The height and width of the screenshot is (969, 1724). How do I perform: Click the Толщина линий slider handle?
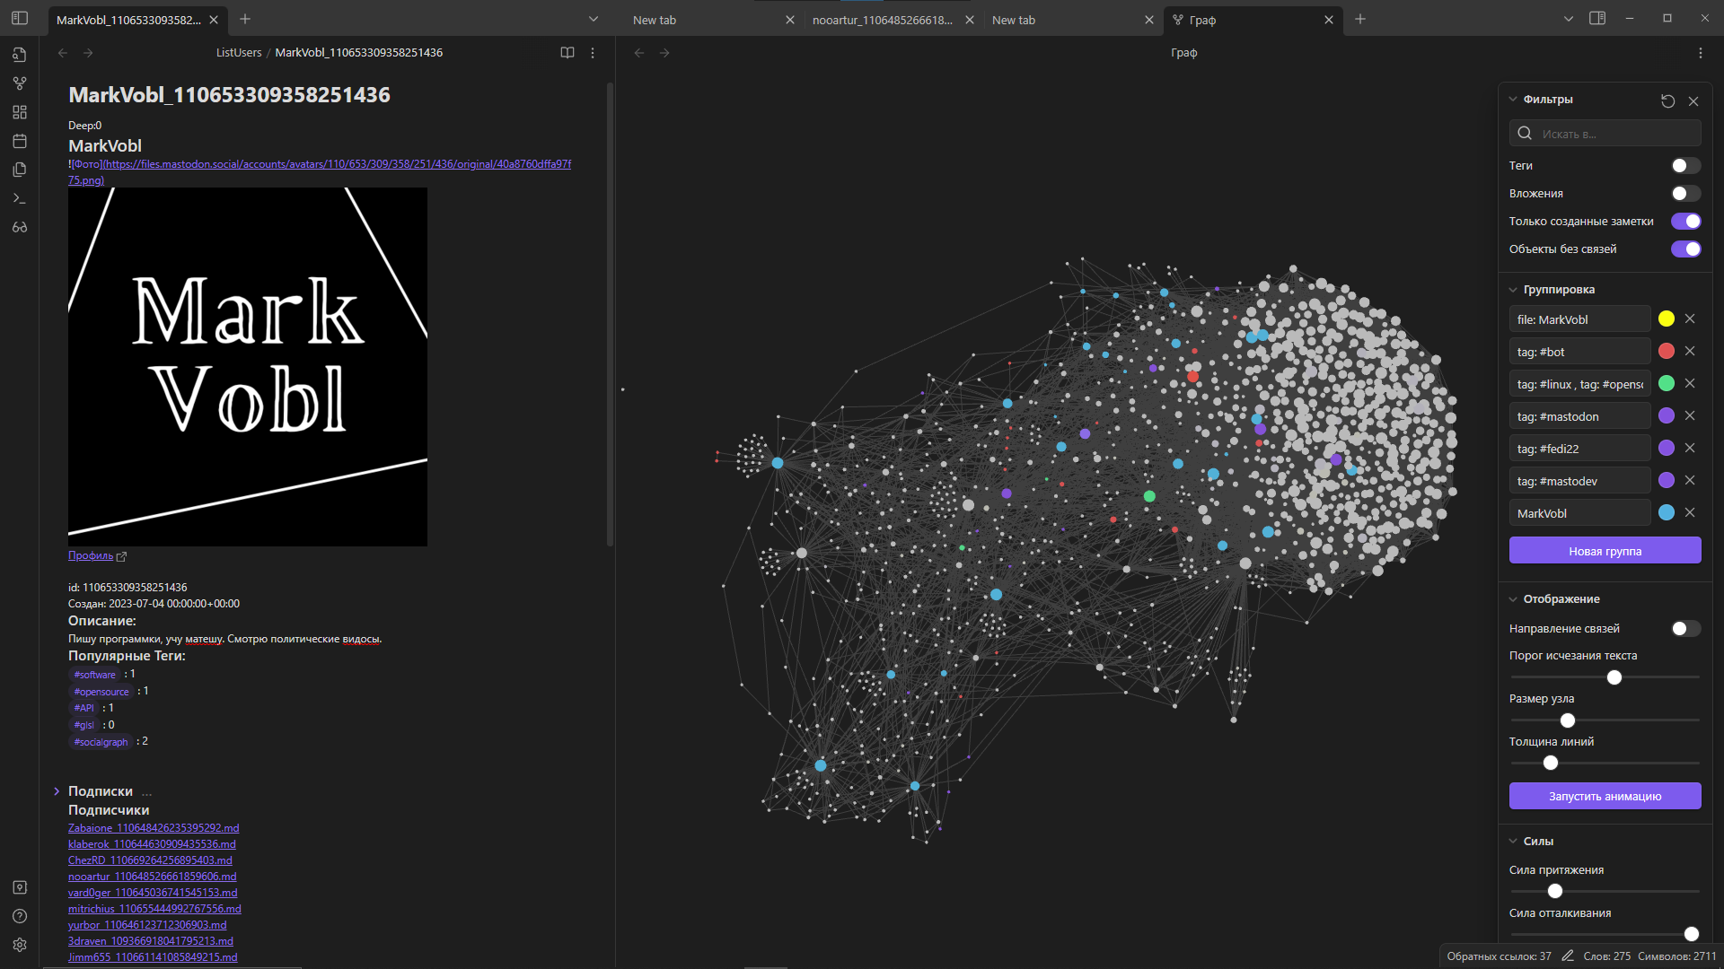point(1551,763)
